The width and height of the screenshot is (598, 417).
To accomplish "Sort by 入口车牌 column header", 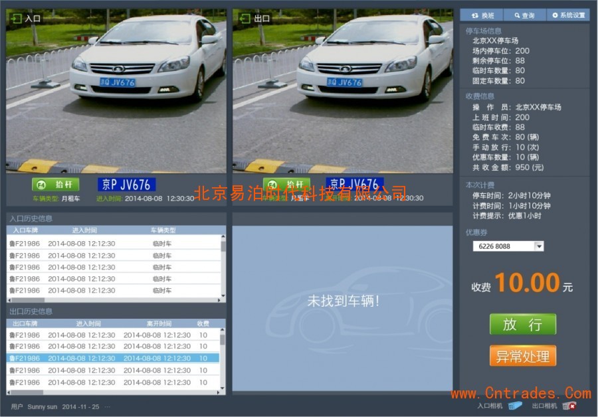I will pos(25,230).
